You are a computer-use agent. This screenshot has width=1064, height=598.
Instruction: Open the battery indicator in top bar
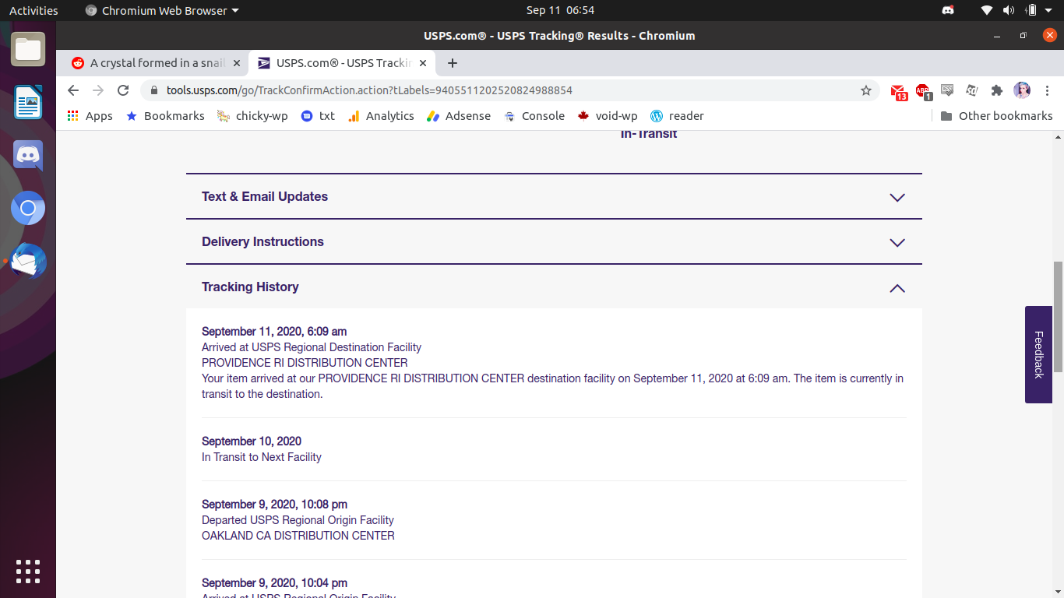(1031, 11)
